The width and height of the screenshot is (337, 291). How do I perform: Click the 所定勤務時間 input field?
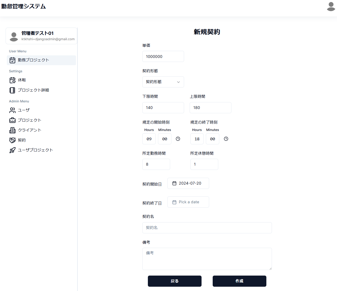pyautogui.click(x=156, y=164)
